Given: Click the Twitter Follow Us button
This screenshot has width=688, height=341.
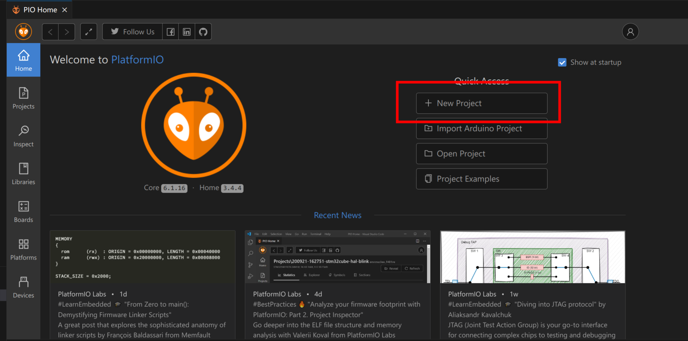Looking at the screenshot, I should point(132,32).
